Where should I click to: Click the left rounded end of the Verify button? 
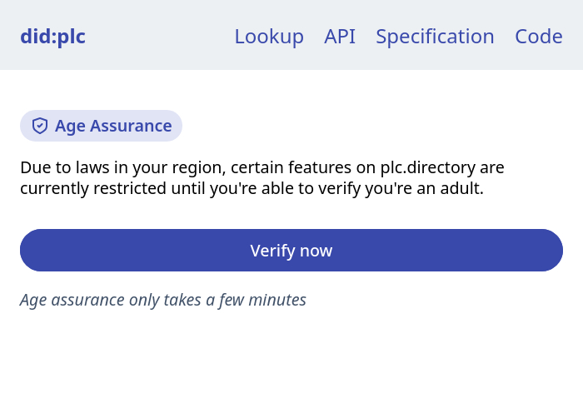click(x=33, y=251)
